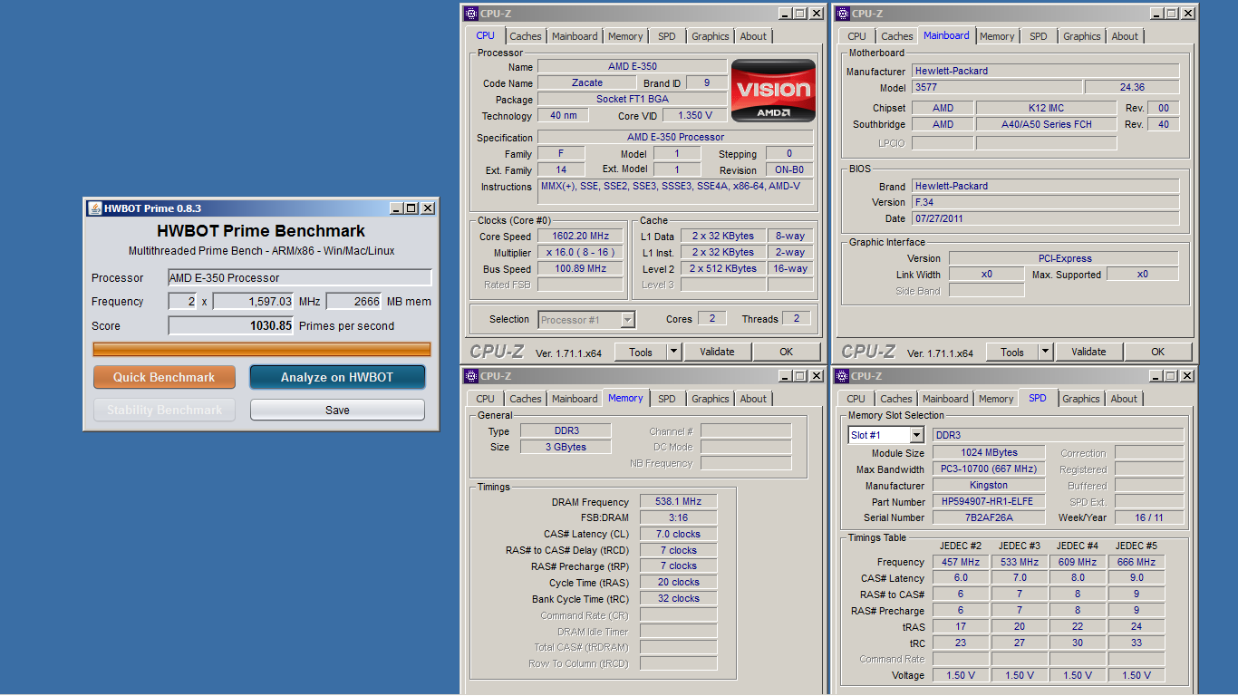Expand Tools dropdown arrow in the Mainboard window
Image resolution: width=1238 pixels, height=696 pixels.
pyautogui.click(x=1045, y=352)
